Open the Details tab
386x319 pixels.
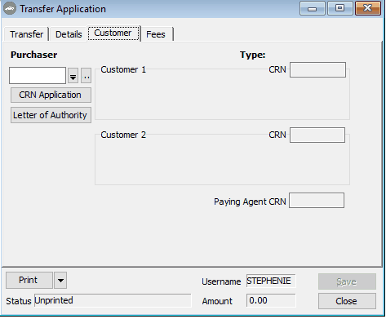69,34
